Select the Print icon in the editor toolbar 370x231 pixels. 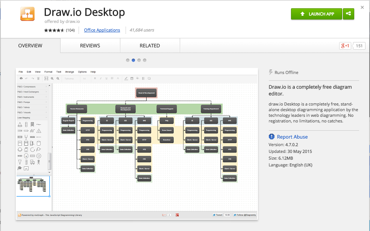21,78
